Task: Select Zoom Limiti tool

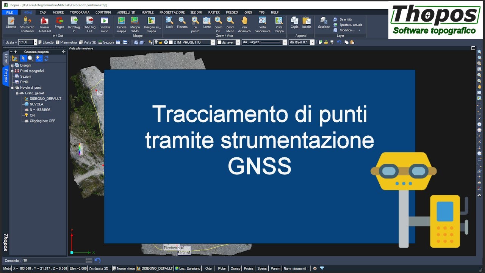Action: [169, 22]
